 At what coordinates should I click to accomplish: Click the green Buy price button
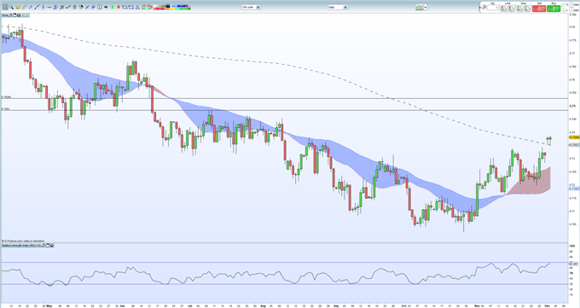pyautogui.click(x=554, y=9)
